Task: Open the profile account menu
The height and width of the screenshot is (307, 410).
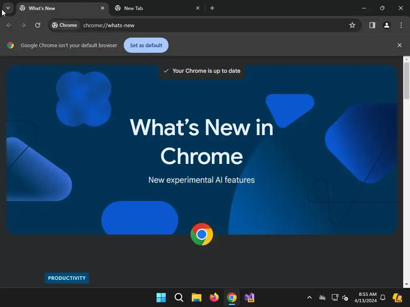Action: 386,25
